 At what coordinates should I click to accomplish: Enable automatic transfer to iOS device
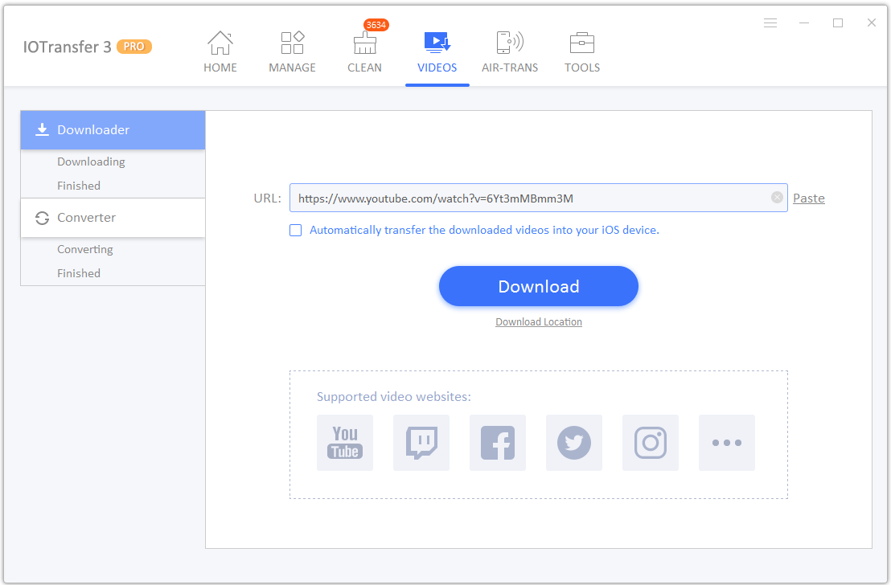(x=295, y=230)
